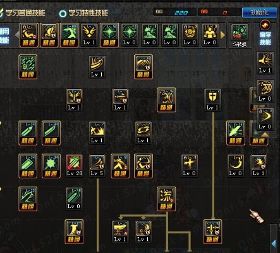Select the first crosshair target skill marked 精通

coord(109,35)
